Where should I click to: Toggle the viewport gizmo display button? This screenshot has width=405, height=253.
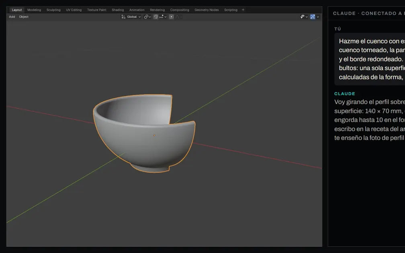(313, 17)
